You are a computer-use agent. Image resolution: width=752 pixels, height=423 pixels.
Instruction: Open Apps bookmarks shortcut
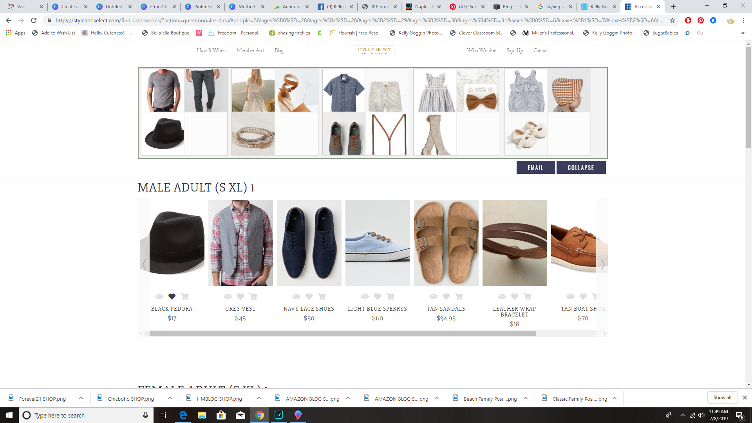click(16, 33)
